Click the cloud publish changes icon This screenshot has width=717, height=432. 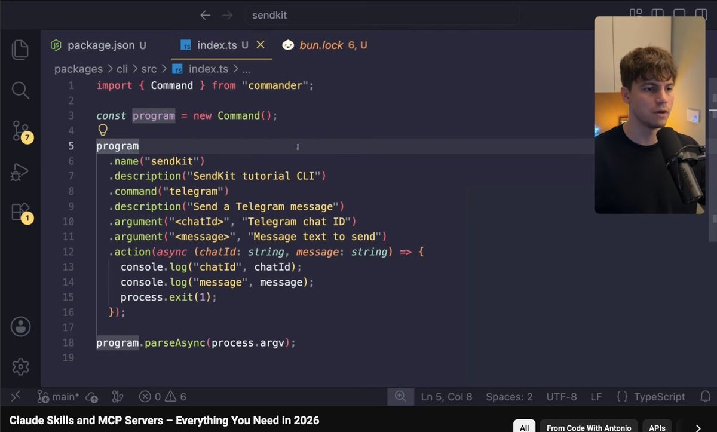coord(92,397)
